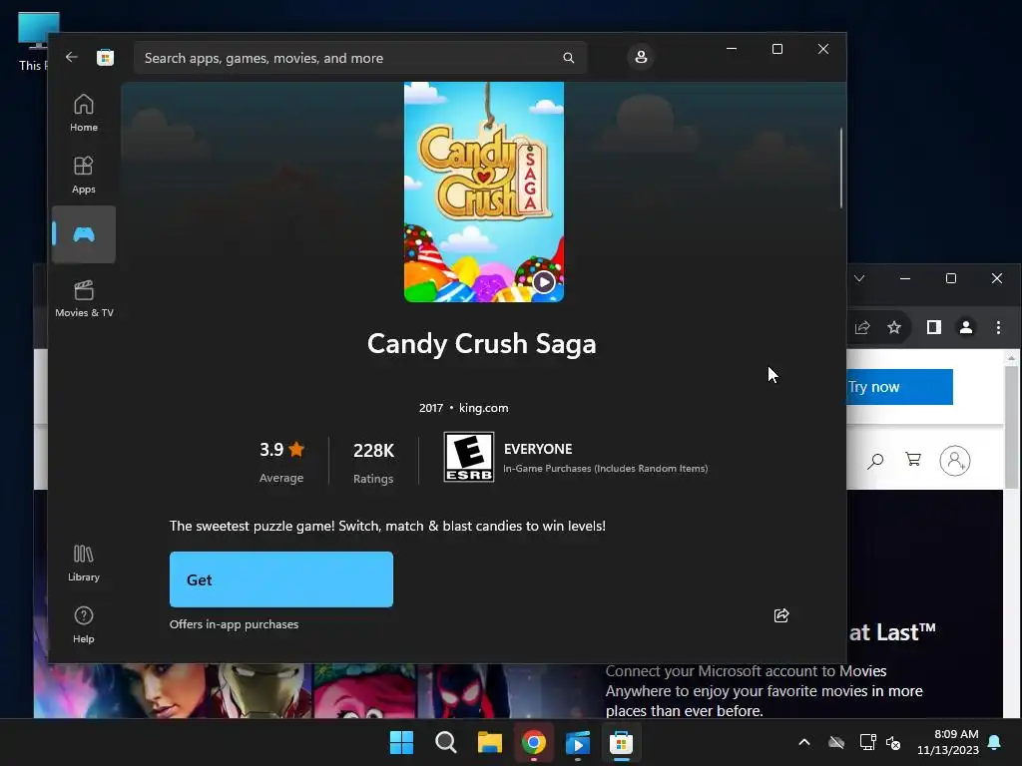Click the Chrome share page icon
The height and width of the screenshot is (766, 1022).
tap(862, 327)
